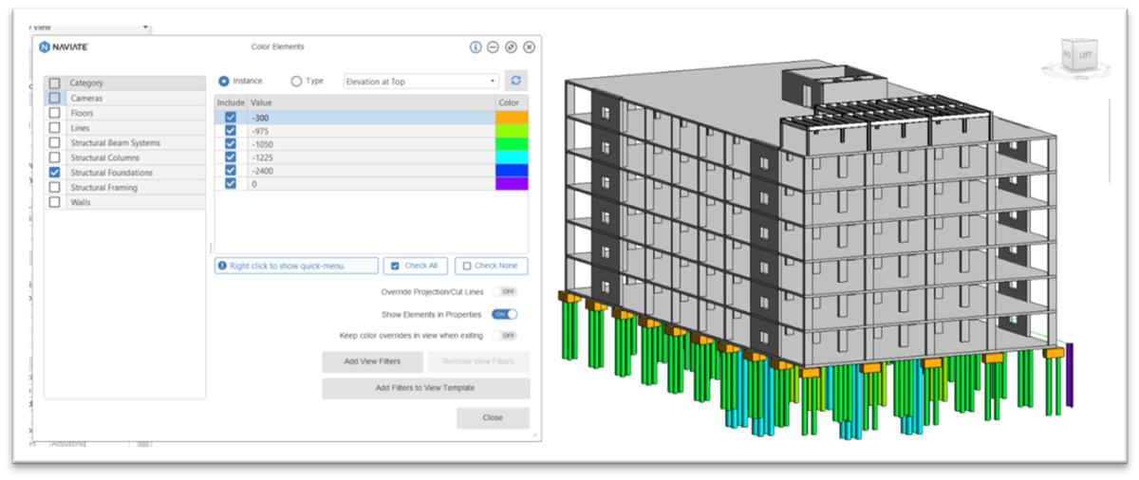
Task: Select the Type radio button
Action: (296, 82)
